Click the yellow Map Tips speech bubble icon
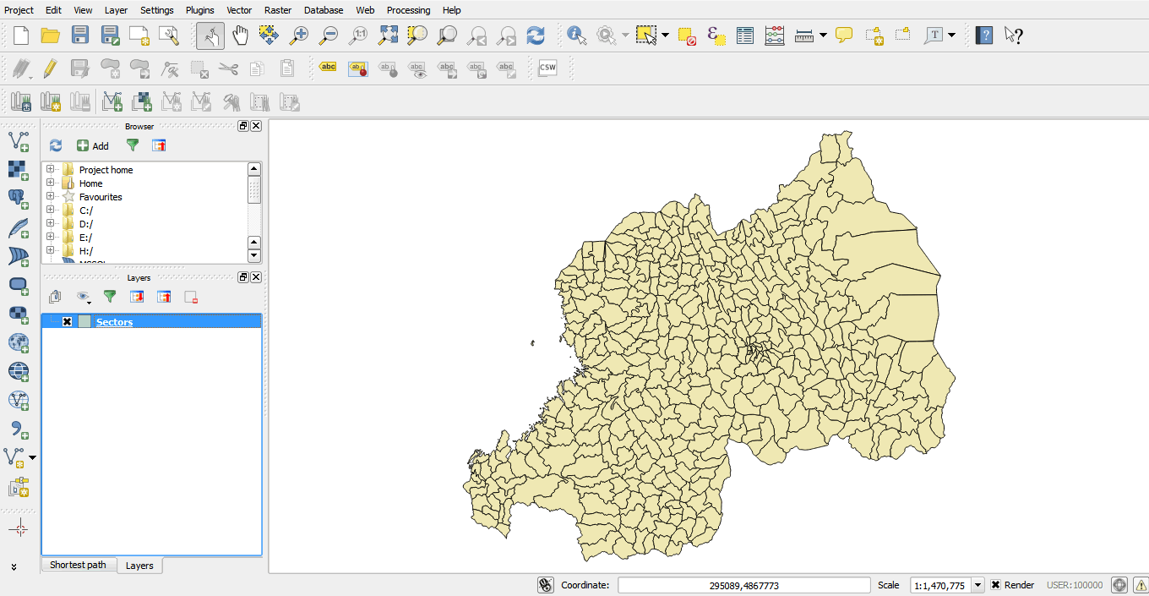1149x596 pixels. [x=844, y=36]
